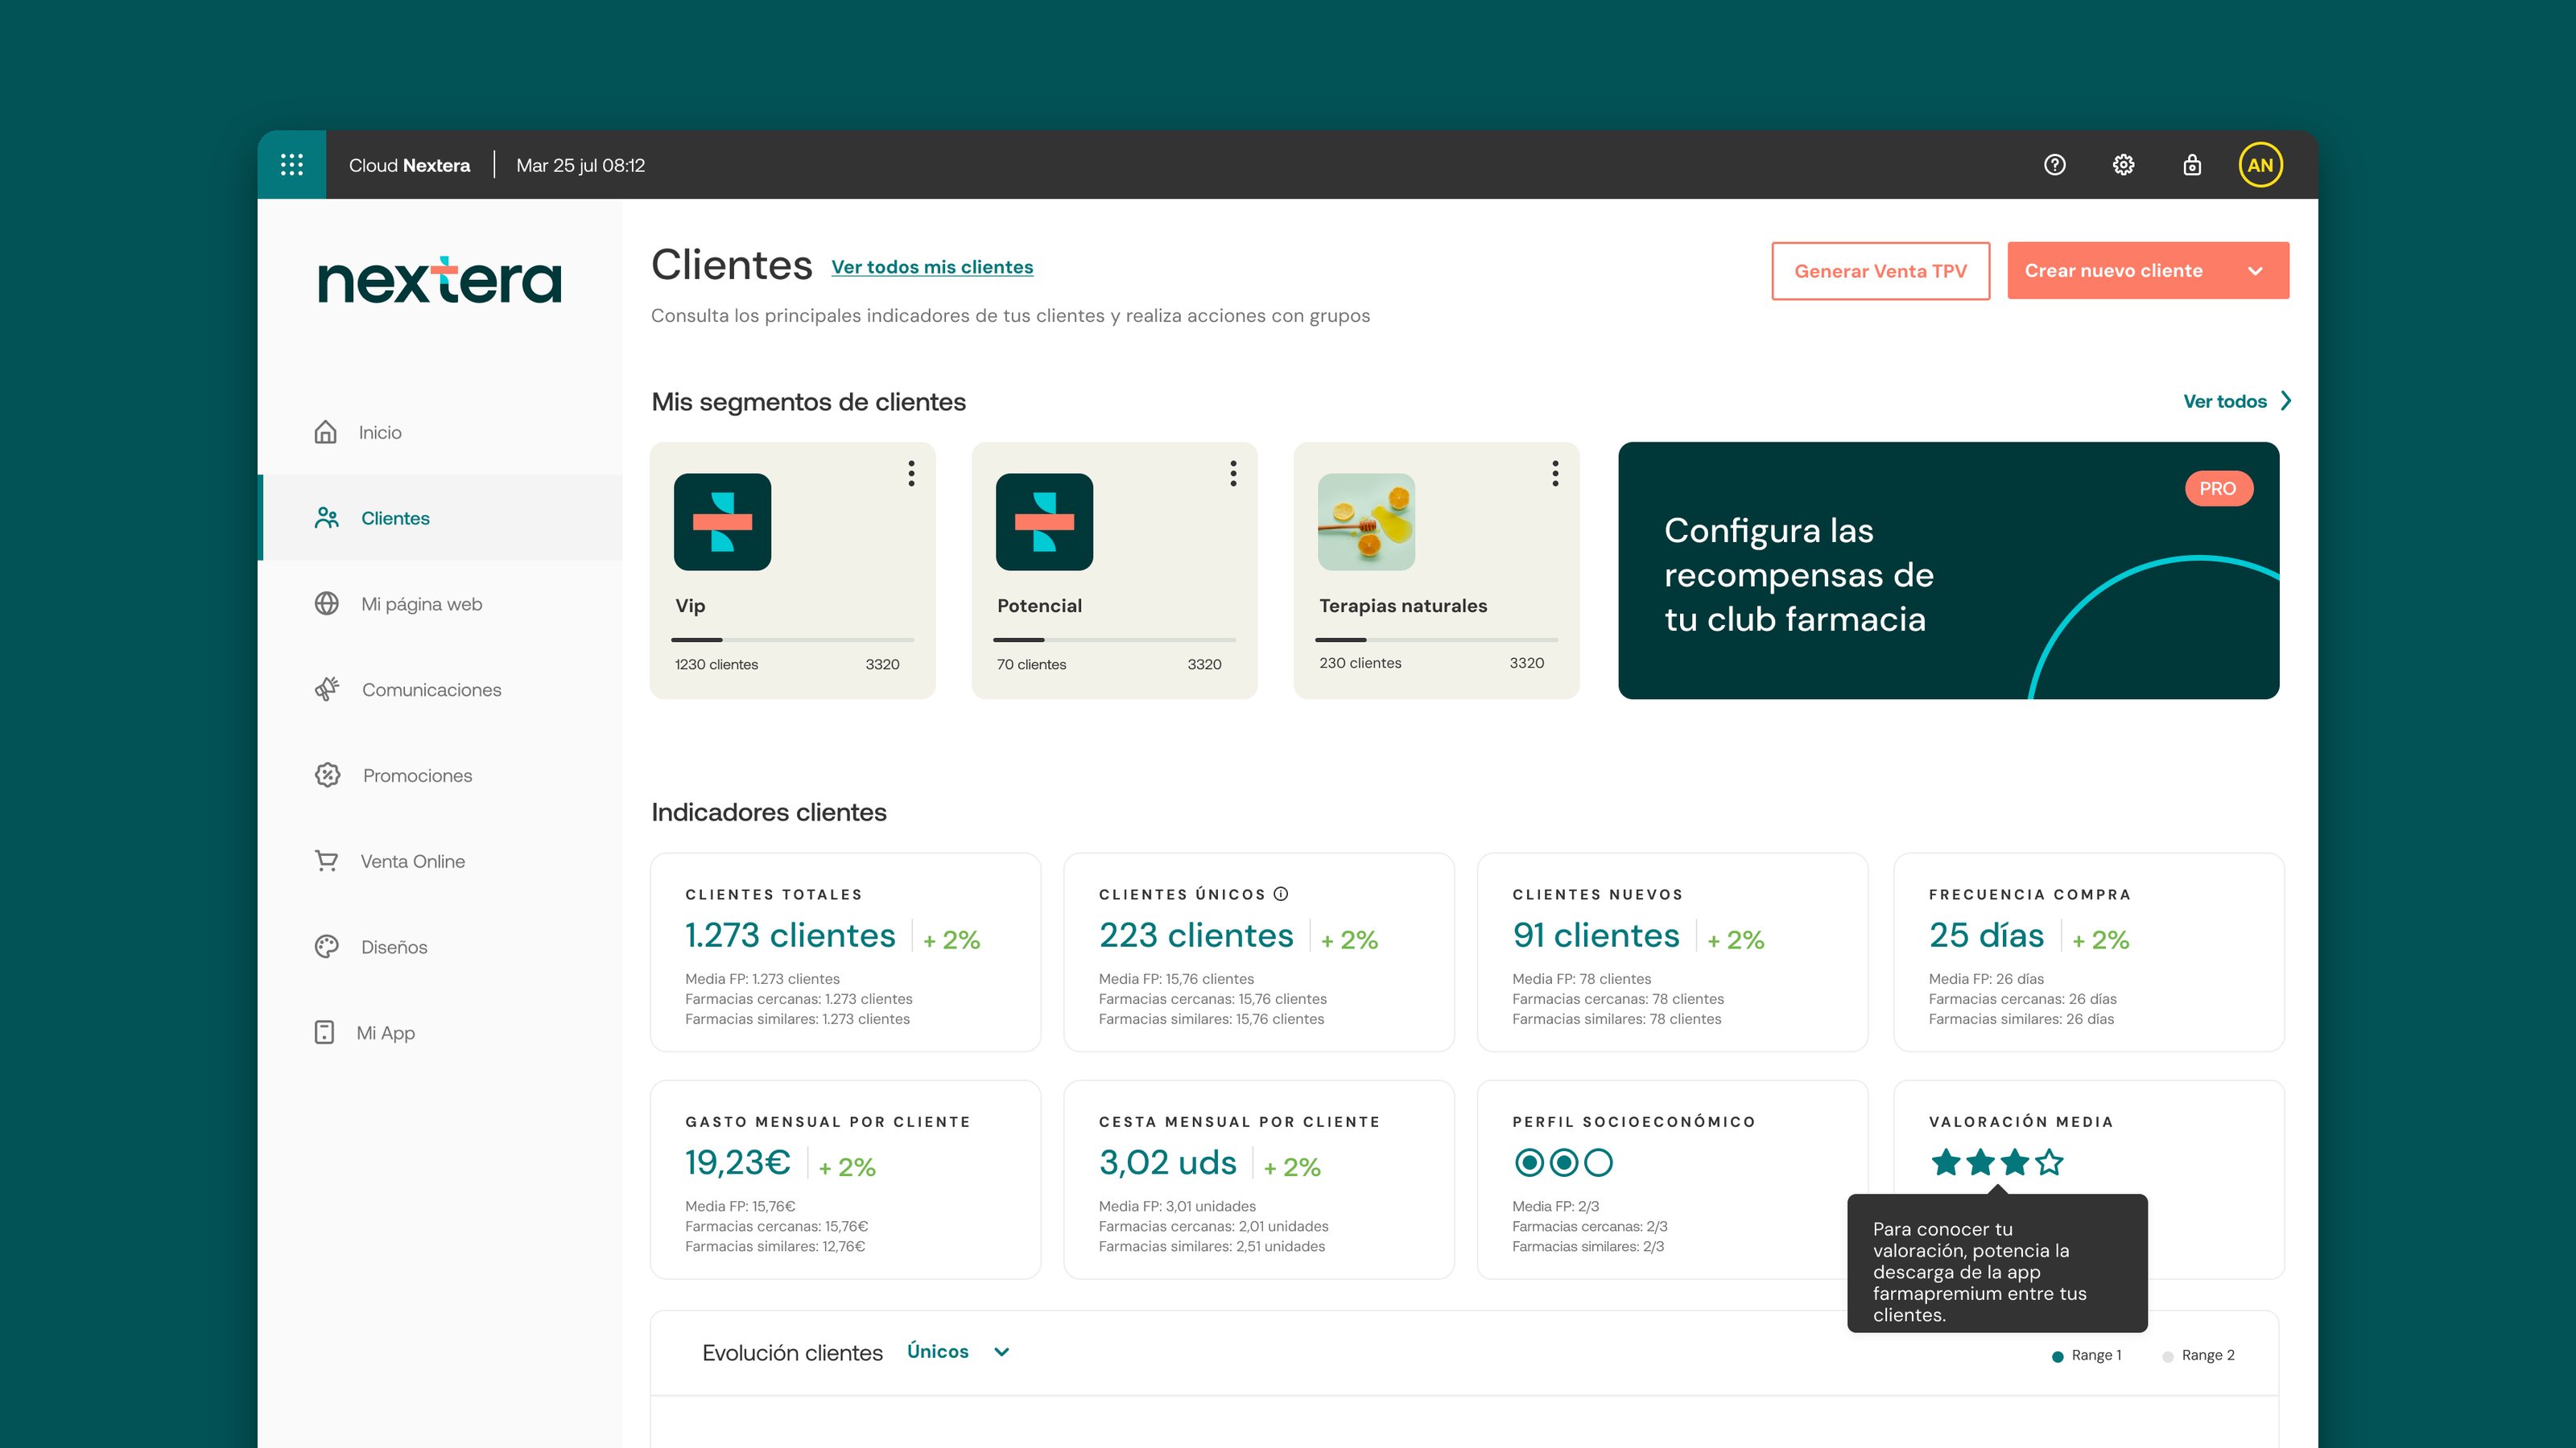Click the Promociones discount badge icon

(x=327, y=775)
